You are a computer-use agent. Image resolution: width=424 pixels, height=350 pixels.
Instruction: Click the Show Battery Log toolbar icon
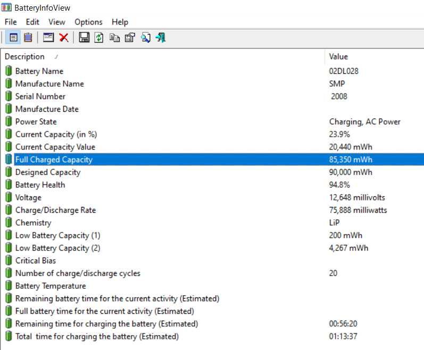28,37
